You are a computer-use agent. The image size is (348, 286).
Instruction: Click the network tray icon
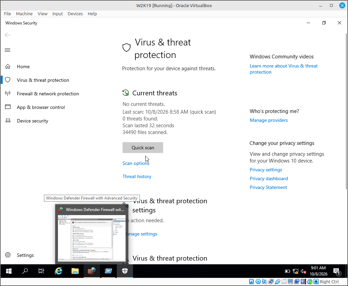coord(296,271)
